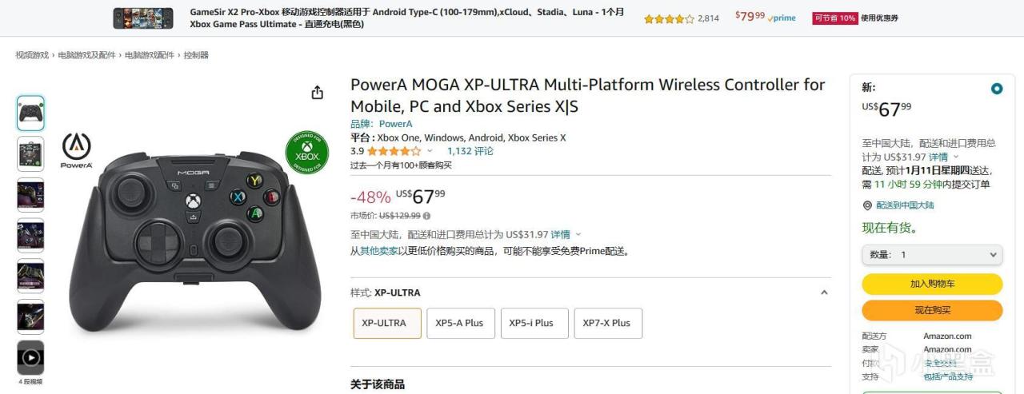Go to 控制器 breadcrumb category
1024x394 pixels.
pos(196,55)
